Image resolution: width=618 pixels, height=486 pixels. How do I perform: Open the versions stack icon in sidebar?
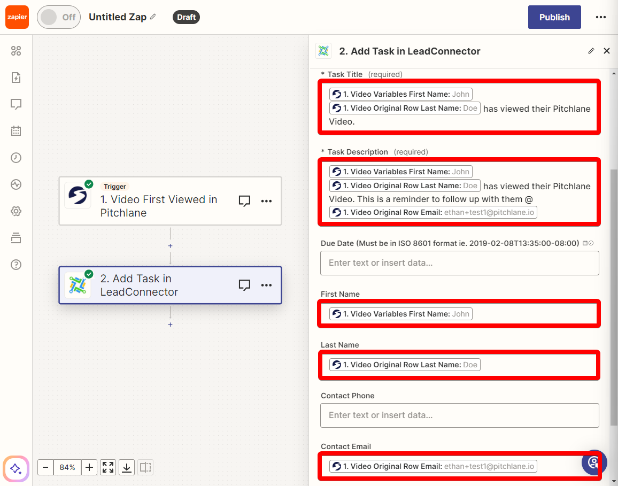pyautogui.click(x=16, y=238)
